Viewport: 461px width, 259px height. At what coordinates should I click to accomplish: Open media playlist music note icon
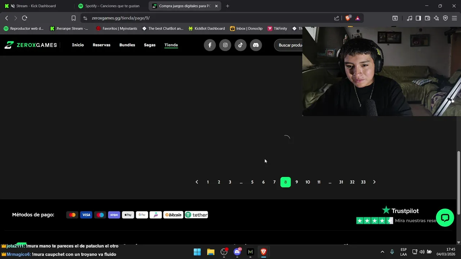409,18
